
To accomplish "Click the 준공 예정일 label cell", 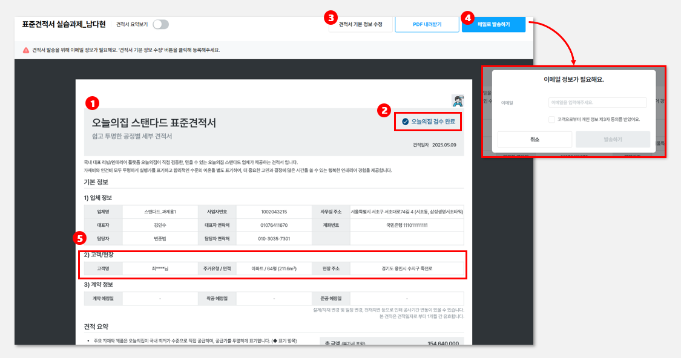I will [x=331, y=299].
